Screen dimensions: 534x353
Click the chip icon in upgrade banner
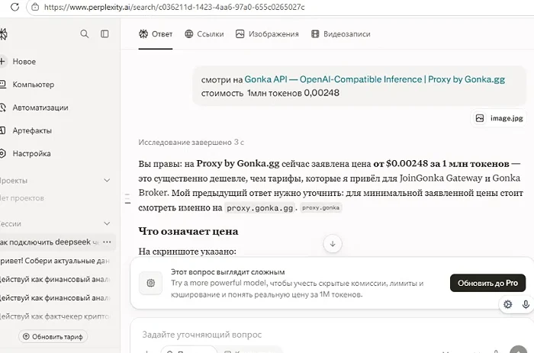point(150,283)
